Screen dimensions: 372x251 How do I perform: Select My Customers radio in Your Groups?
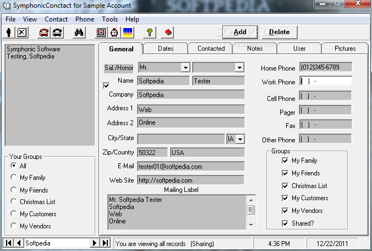pyautogui.click(x=14, y=213)
